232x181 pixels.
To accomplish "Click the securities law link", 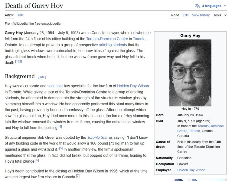I will 55,86.
